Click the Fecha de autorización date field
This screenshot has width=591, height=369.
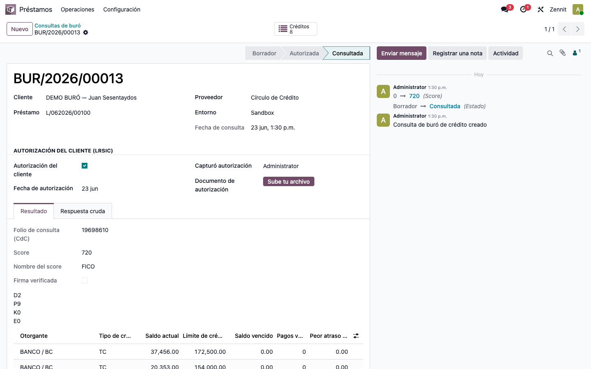(90, 189)
